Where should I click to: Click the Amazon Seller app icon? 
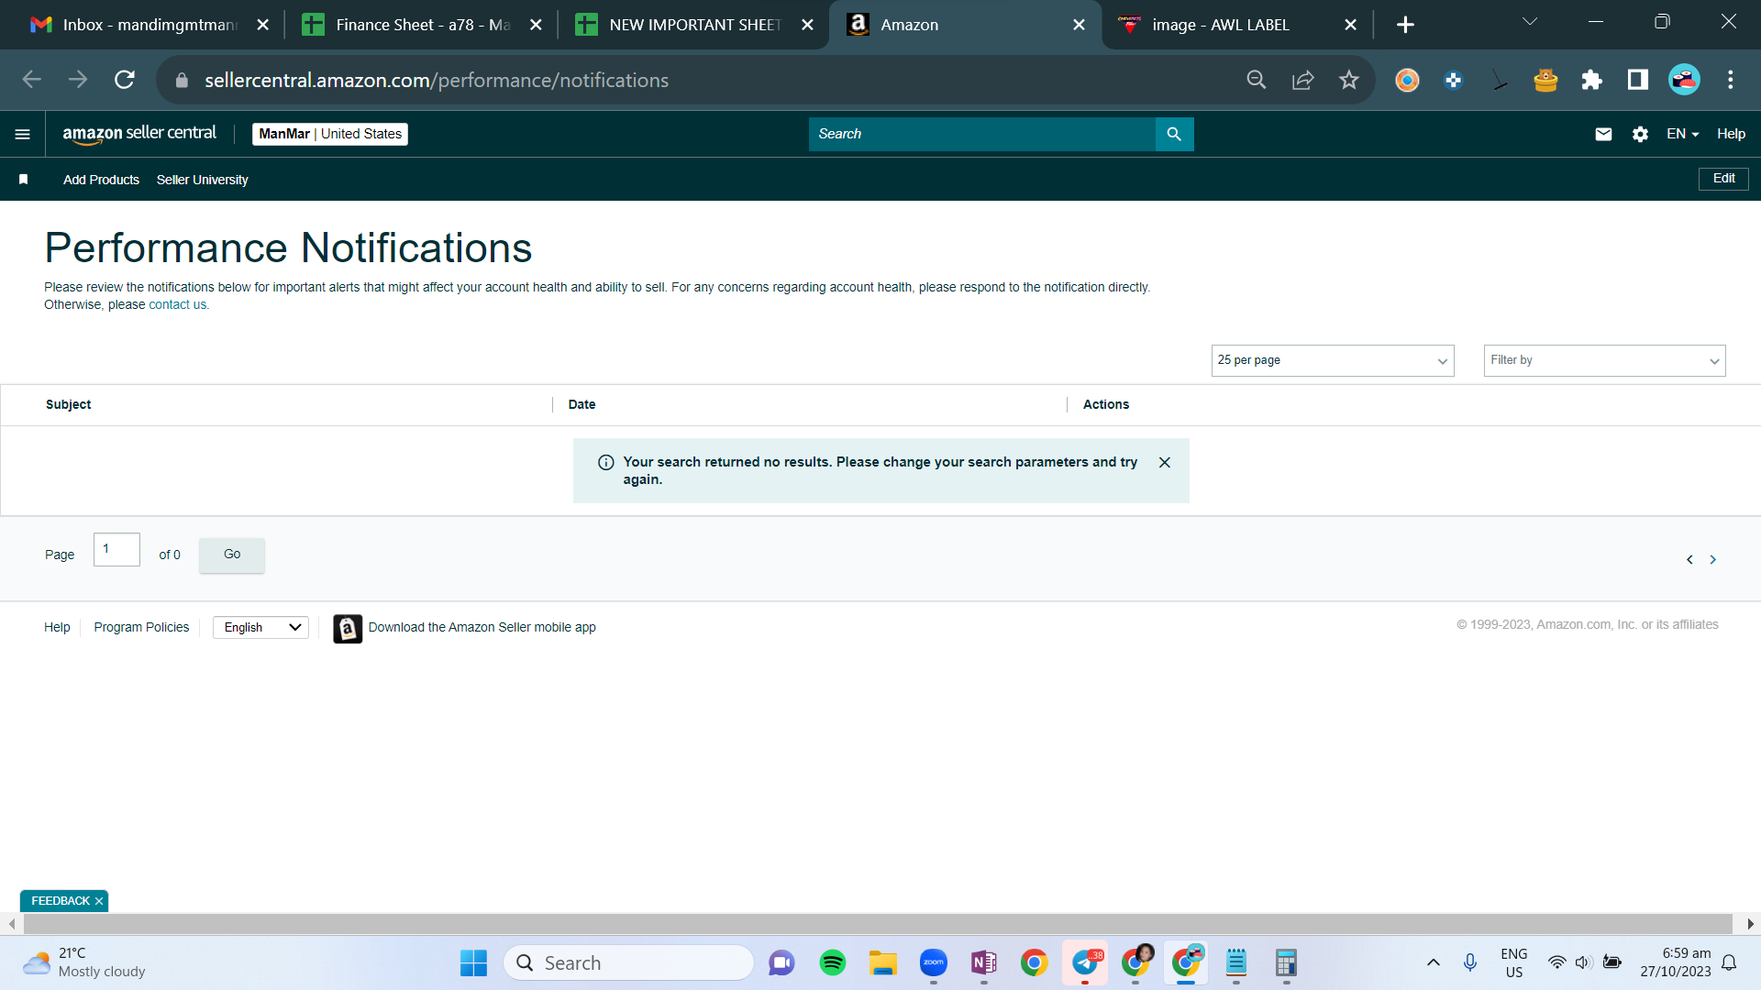point(348,629)
